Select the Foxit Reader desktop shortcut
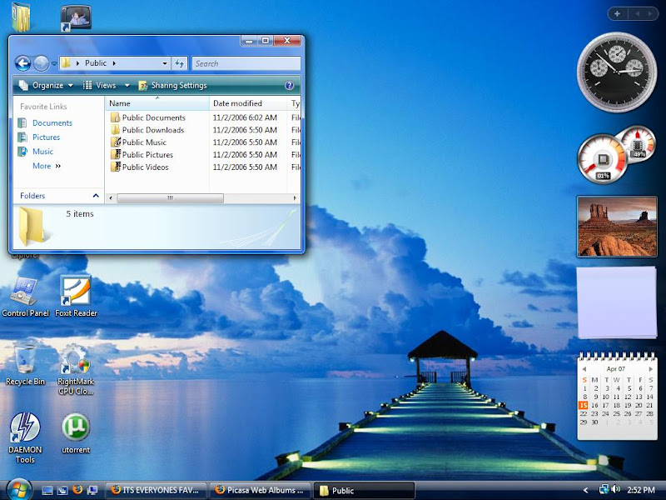This screenshot has height=500, width=666. [76, 293]
